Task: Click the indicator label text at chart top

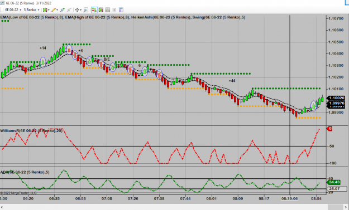Action: (123, 17)
